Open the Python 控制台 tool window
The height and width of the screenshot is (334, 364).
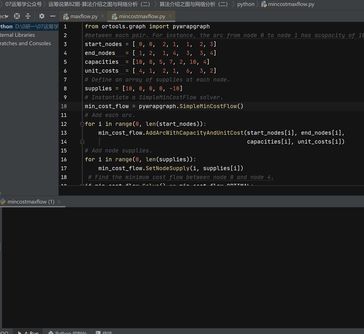click(x=67, y=332)
